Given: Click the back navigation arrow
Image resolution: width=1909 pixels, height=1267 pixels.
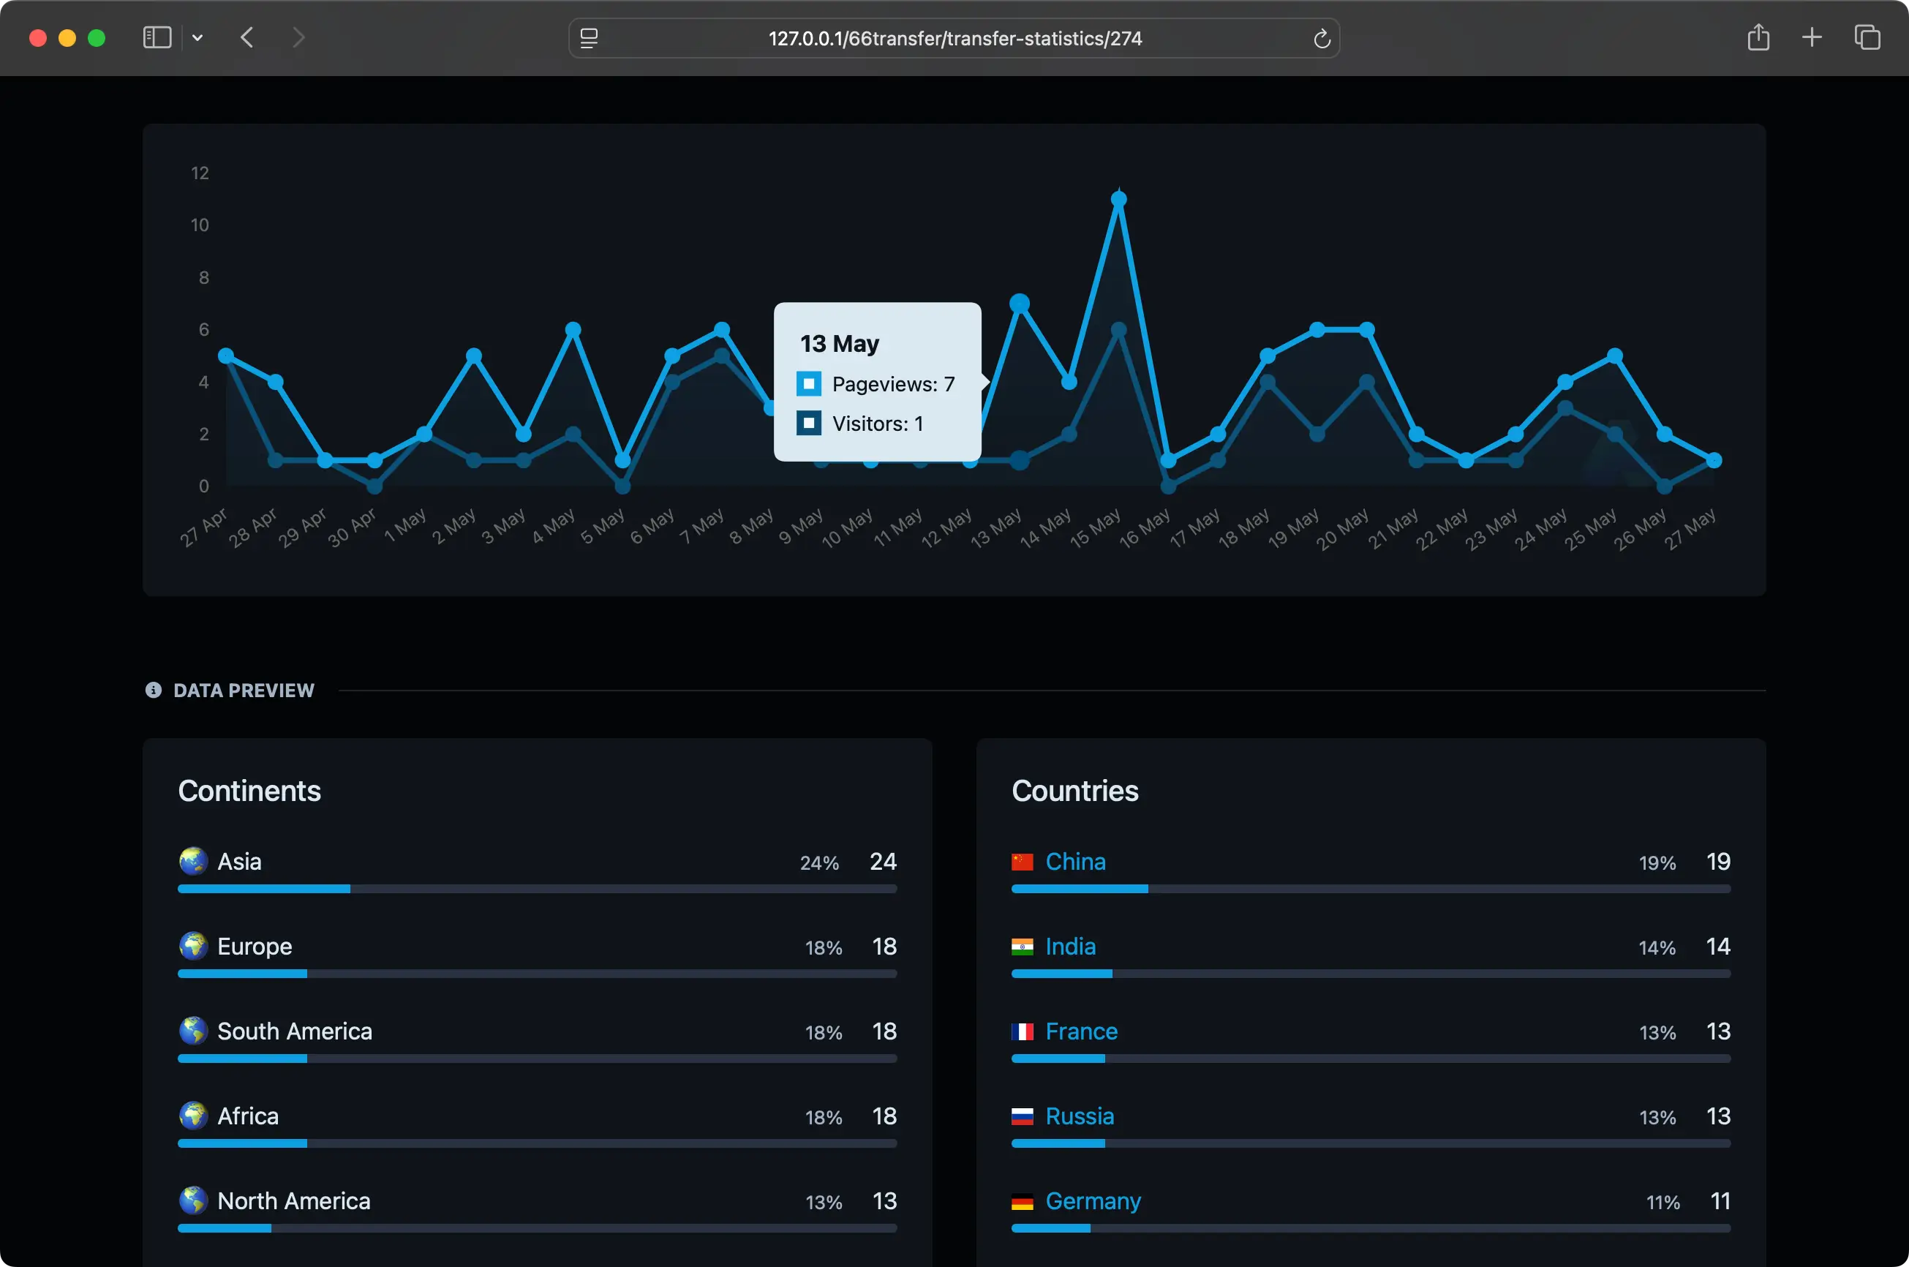Looking at the screenshot, I should pos(248,37).
